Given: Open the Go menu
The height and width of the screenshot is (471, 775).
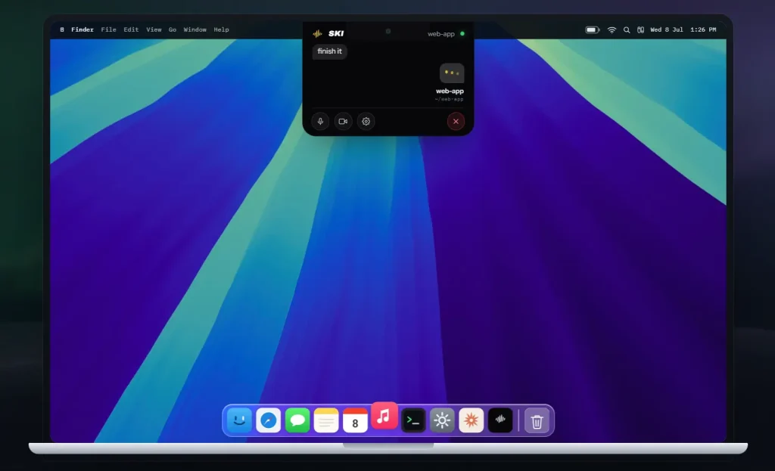Looking at the screenshot, I should 173,29.
